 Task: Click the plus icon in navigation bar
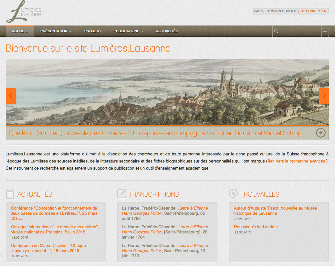(325, 31)
